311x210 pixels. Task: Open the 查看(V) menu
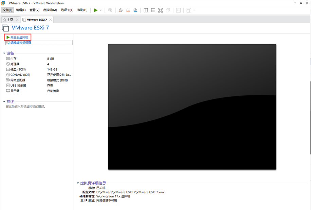tap(34, 10)
